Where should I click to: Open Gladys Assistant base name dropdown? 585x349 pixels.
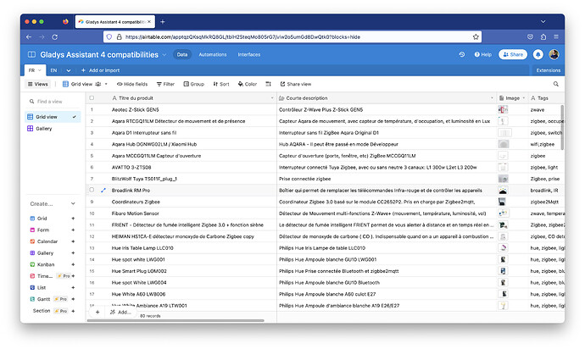pyautogui.click(x=164, y=55)
